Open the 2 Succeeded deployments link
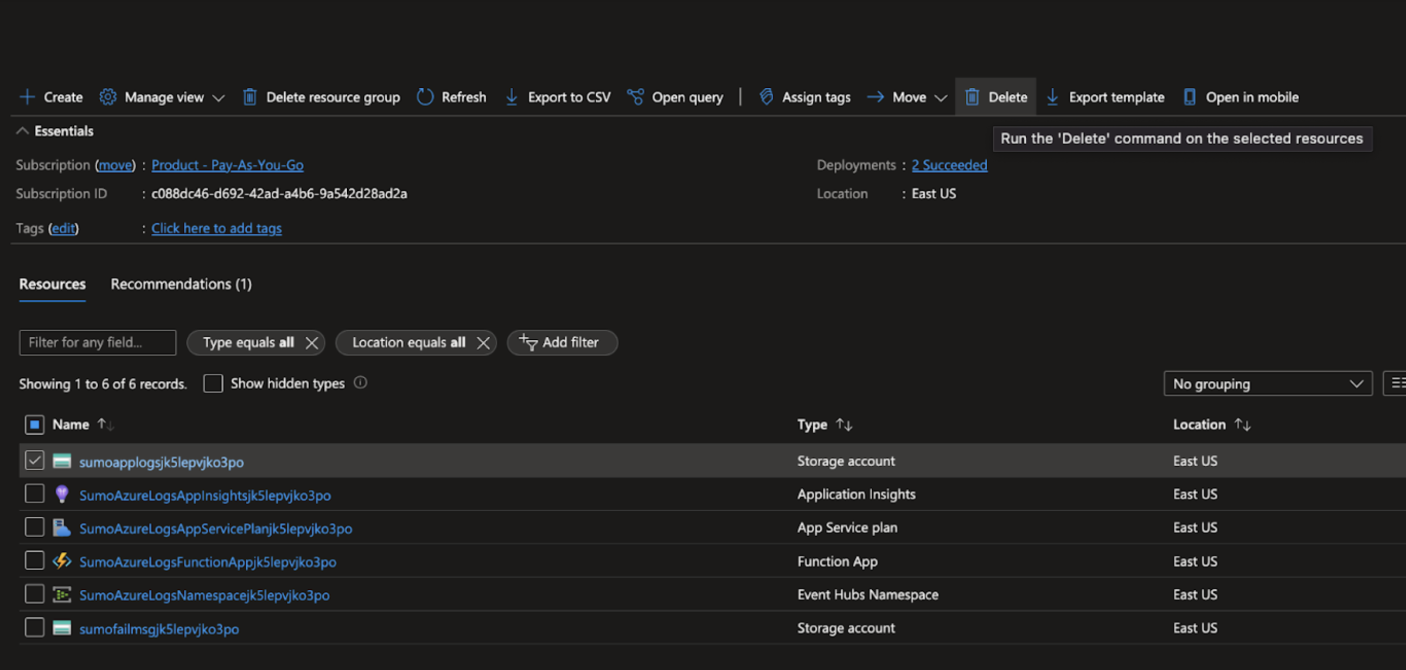 click(x=949, y=165)
